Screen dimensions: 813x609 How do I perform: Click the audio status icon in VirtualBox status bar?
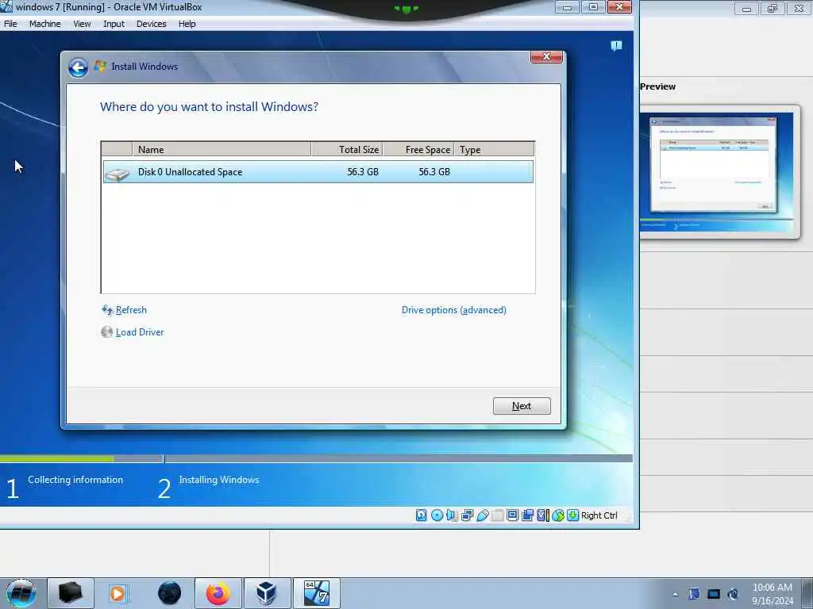pyautogui.click(x=452, y=515)
